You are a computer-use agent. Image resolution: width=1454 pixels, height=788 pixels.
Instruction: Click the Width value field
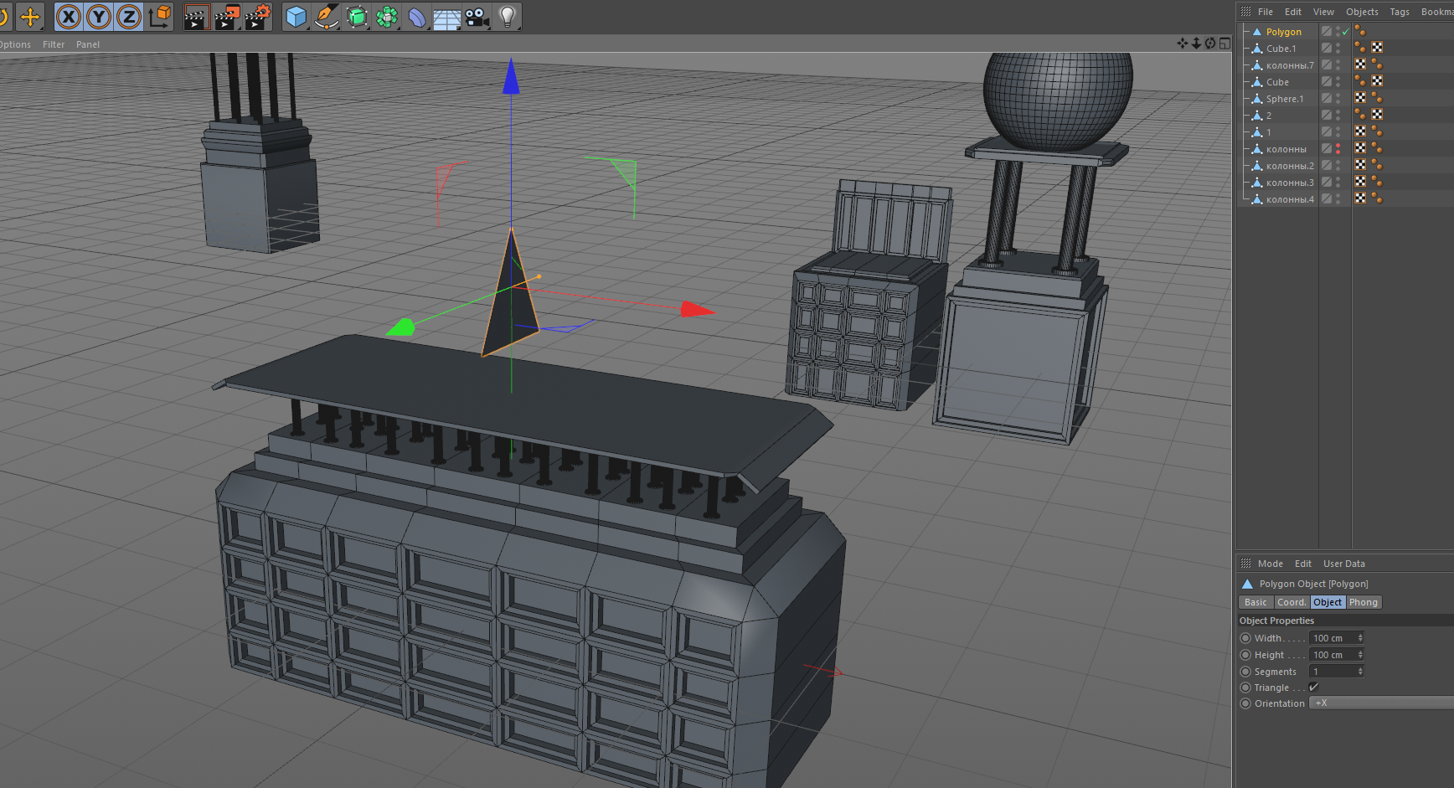[1332, 638]
